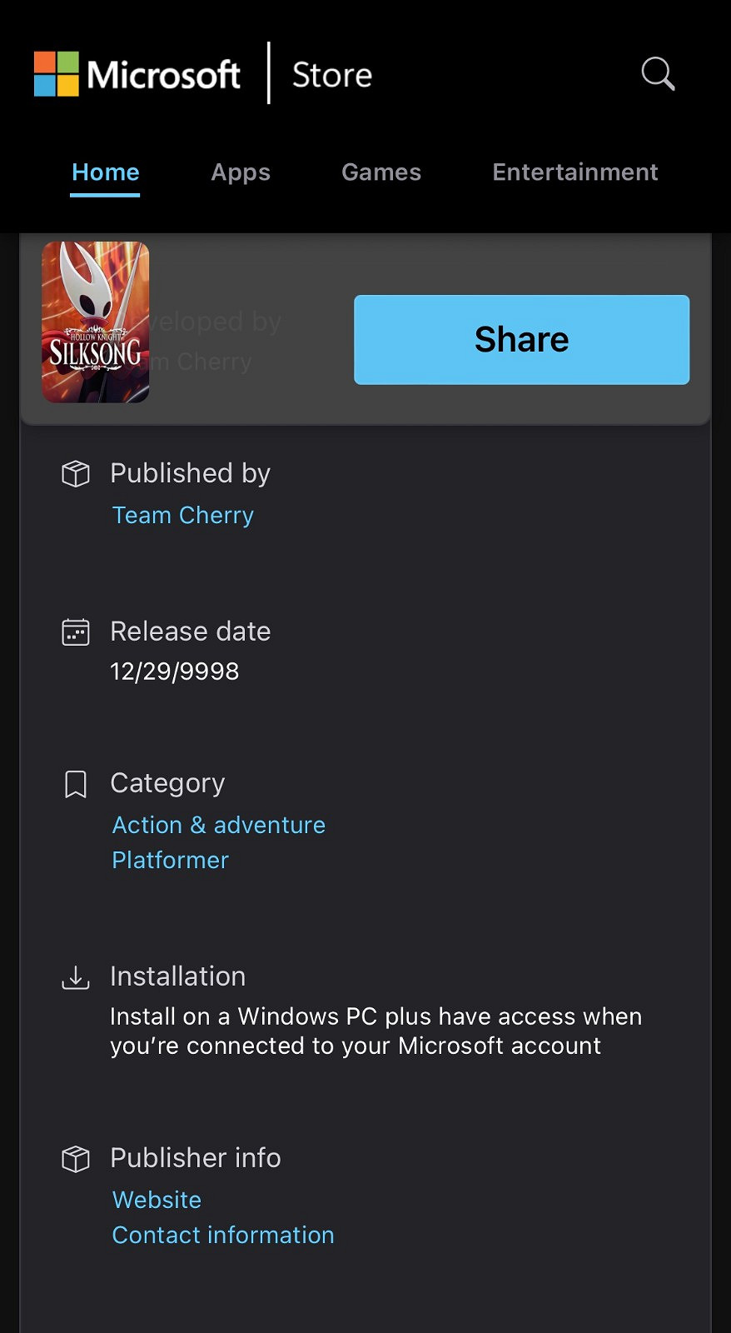Click the Installation download icon
This screenshot has height=1333, width=731.
(x=76, y=977)
